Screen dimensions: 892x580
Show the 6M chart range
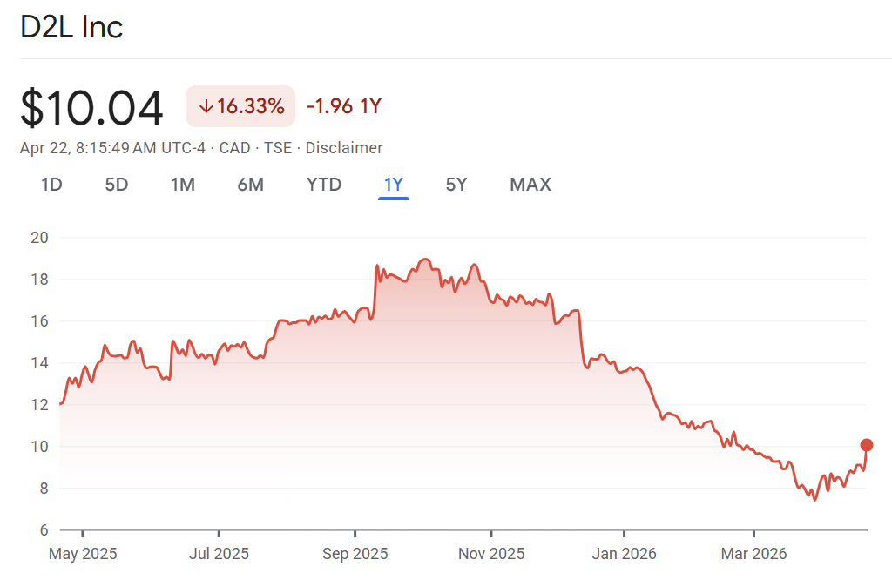pos(250,185)
